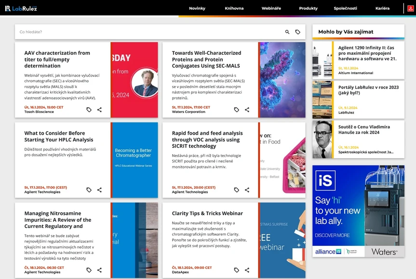Open 'Agilent 1290 Infinity II' sidebar article
Image resolution: width=416 pixels, height=279 pixels.
[x=367, y=53]
